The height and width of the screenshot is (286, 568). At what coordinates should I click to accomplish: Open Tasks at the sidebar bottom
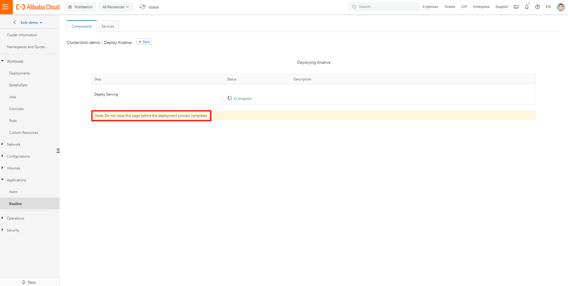(29, 282)
